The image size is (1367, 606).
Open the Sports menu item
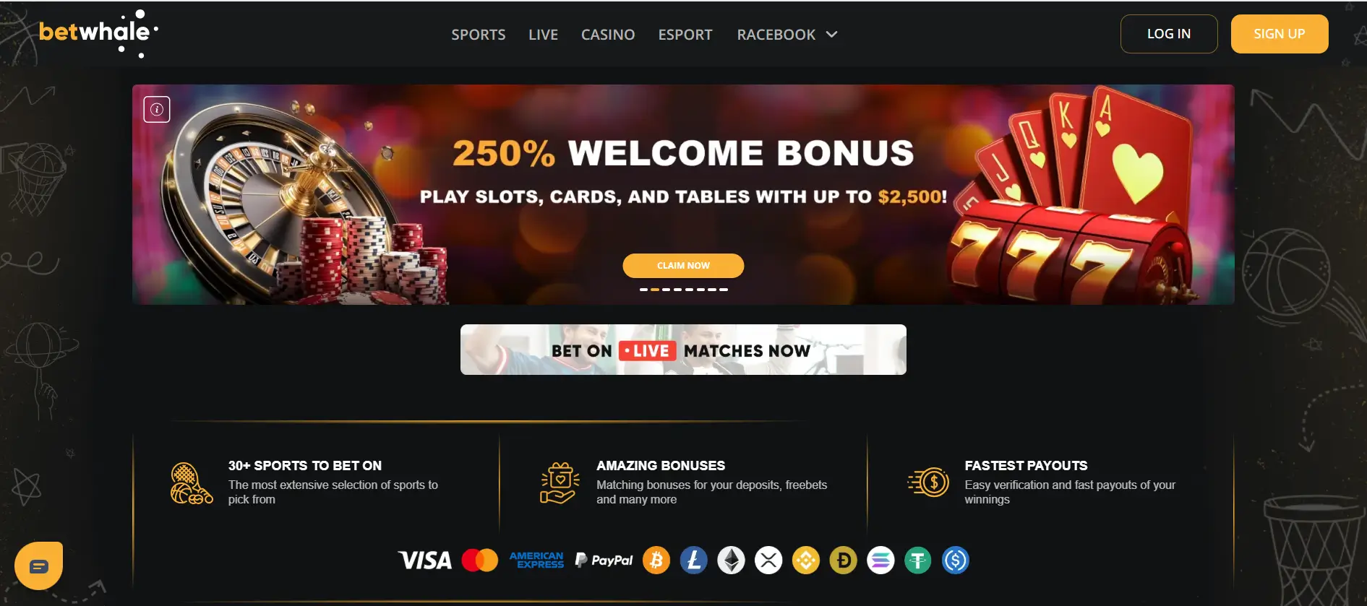(x=479, y=35)
